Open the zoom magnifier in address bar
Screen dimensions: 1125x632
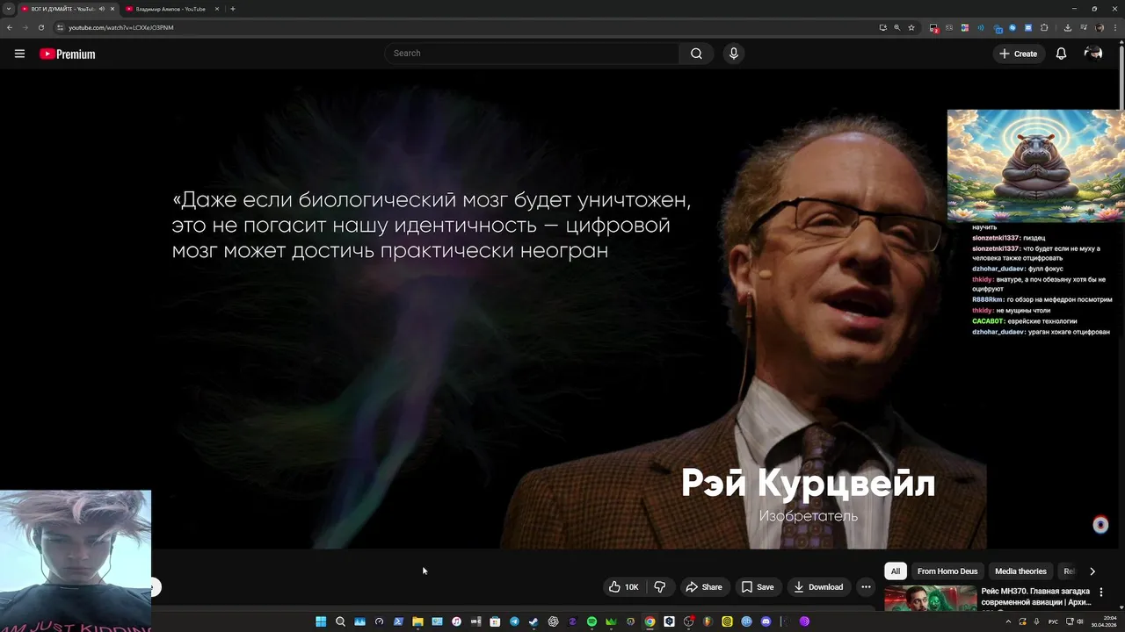coord(897,27)
